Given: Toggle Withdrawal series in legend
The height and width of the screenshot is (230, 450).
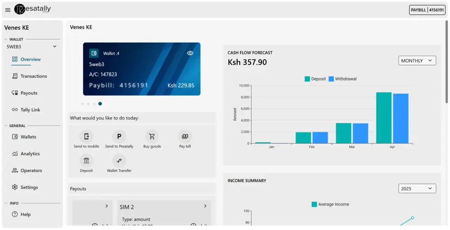Looking at the screenshot, I should 342,79.
